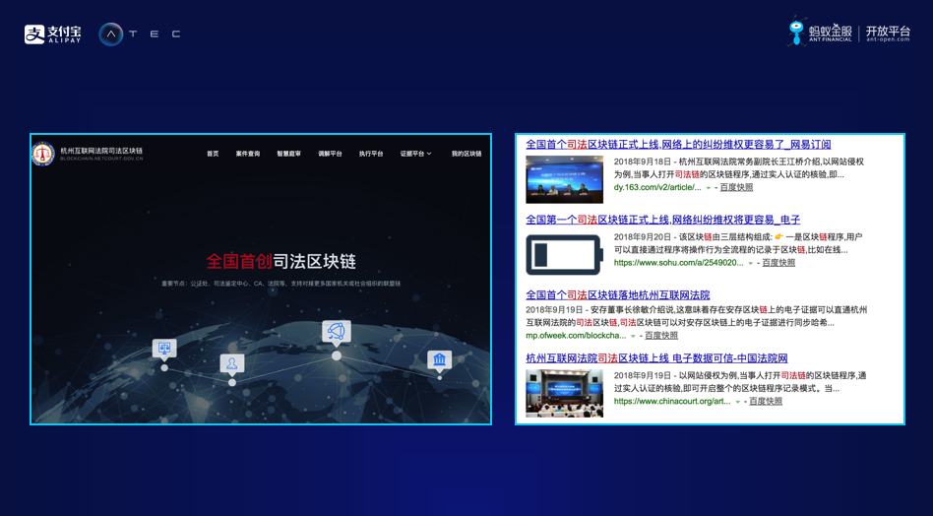The height and width of the screenshot is (516, 933).
Task: Expand the 证据平台 dropdown menu
Action: [x=415, y=154]
